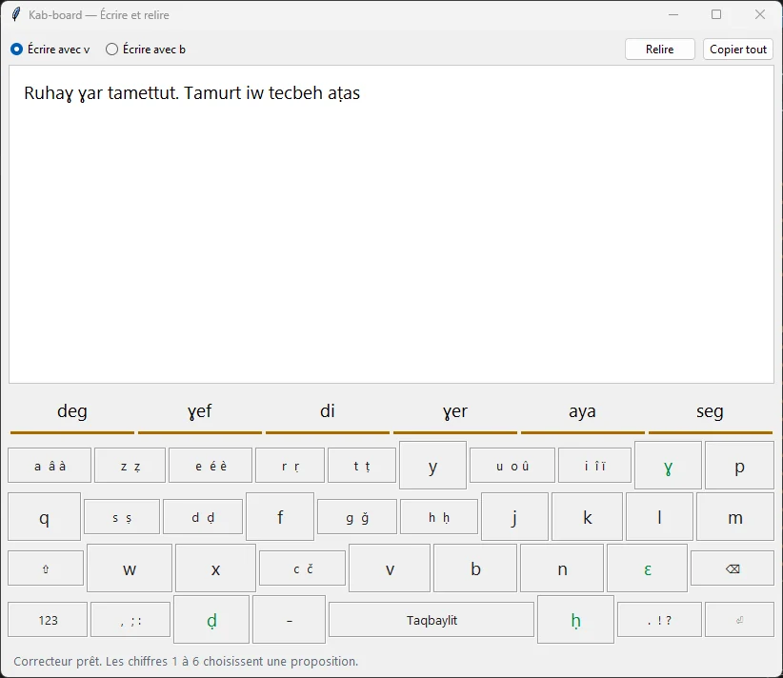Screen dimensions: 783x678
Task: Tap the 'z ẓ' key
Action: tap(130, 466)
